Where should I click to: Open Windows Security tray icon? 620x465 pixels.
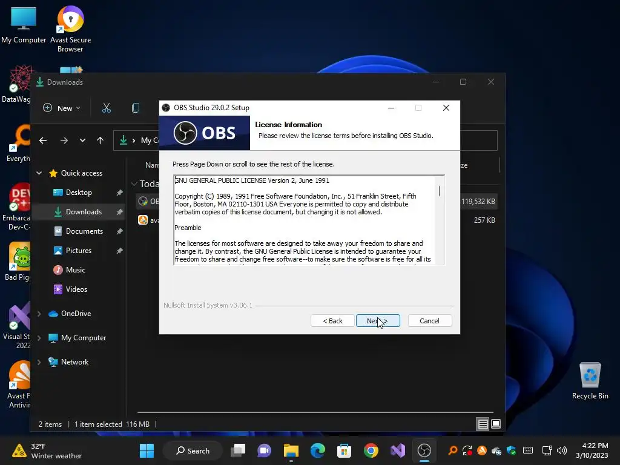(x=511, y=450)
